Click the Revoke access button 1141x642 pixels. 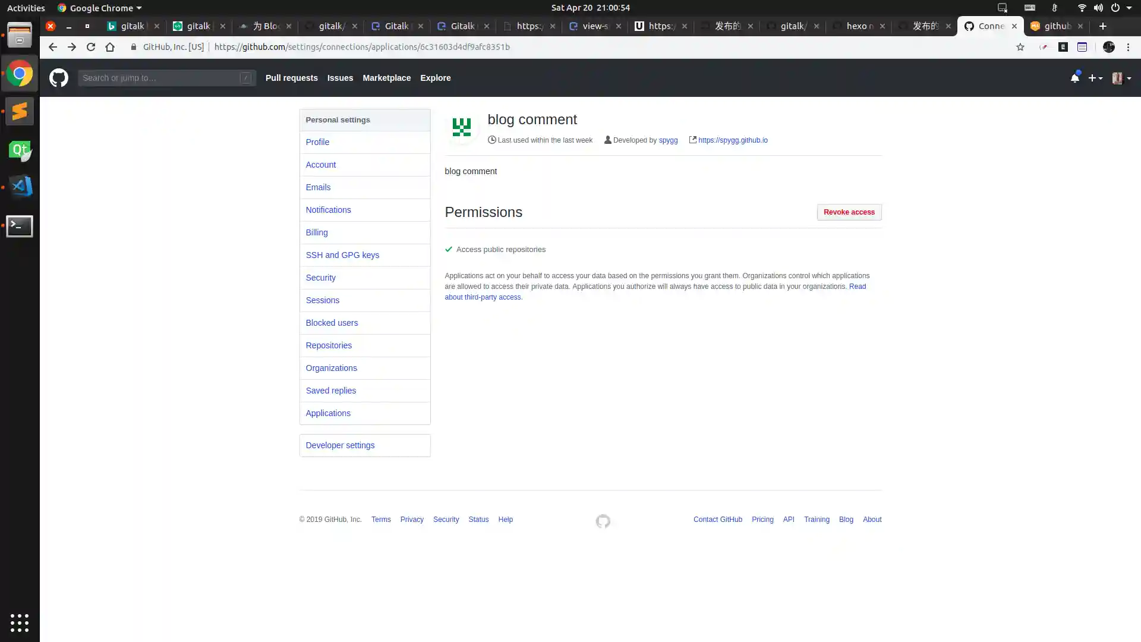pyautogui.click(x=849, y=212)
